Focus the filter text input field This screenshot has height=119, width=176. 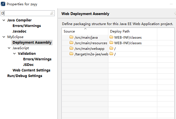click(x=26, y=13)
